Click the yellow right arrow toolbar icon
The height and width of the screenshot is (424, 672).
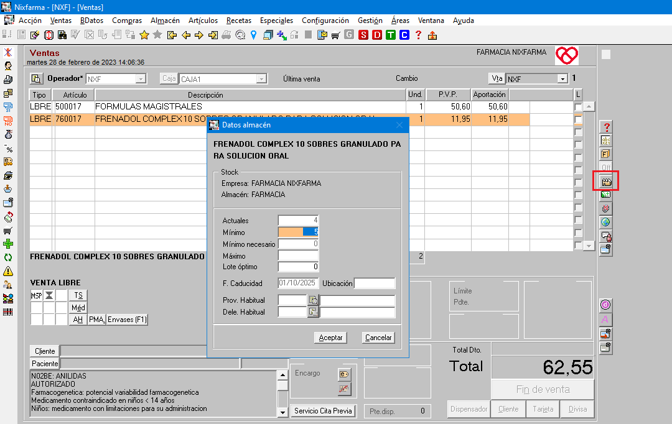point(199,35)
